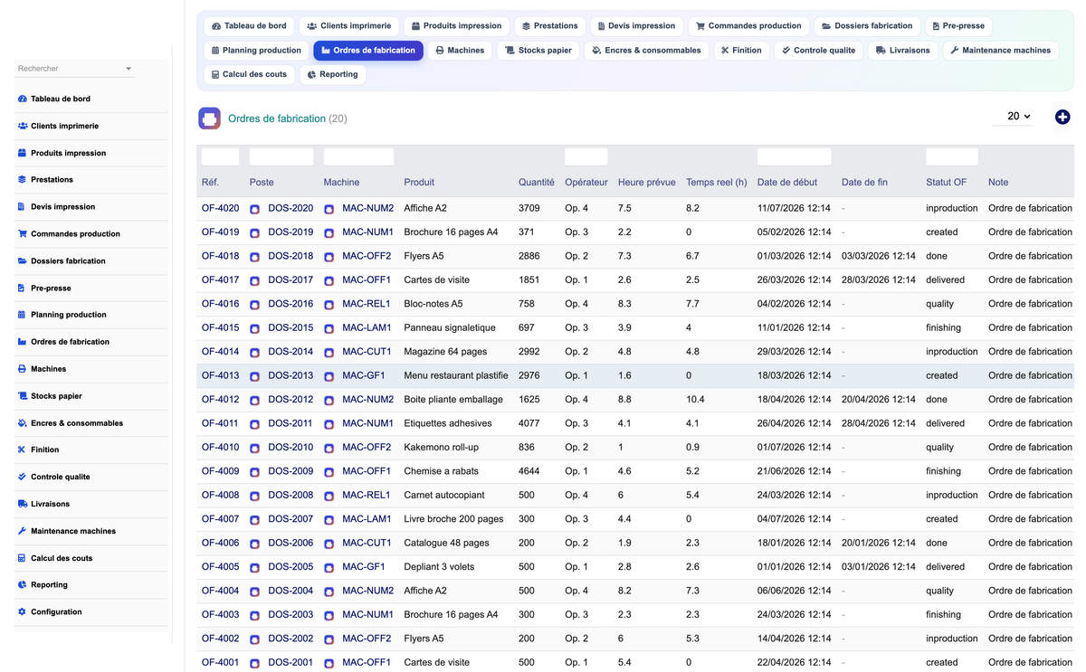Click the poste icon beside DOS-2013
Screen dimensions: 1086x672
[x=255, y=376]
